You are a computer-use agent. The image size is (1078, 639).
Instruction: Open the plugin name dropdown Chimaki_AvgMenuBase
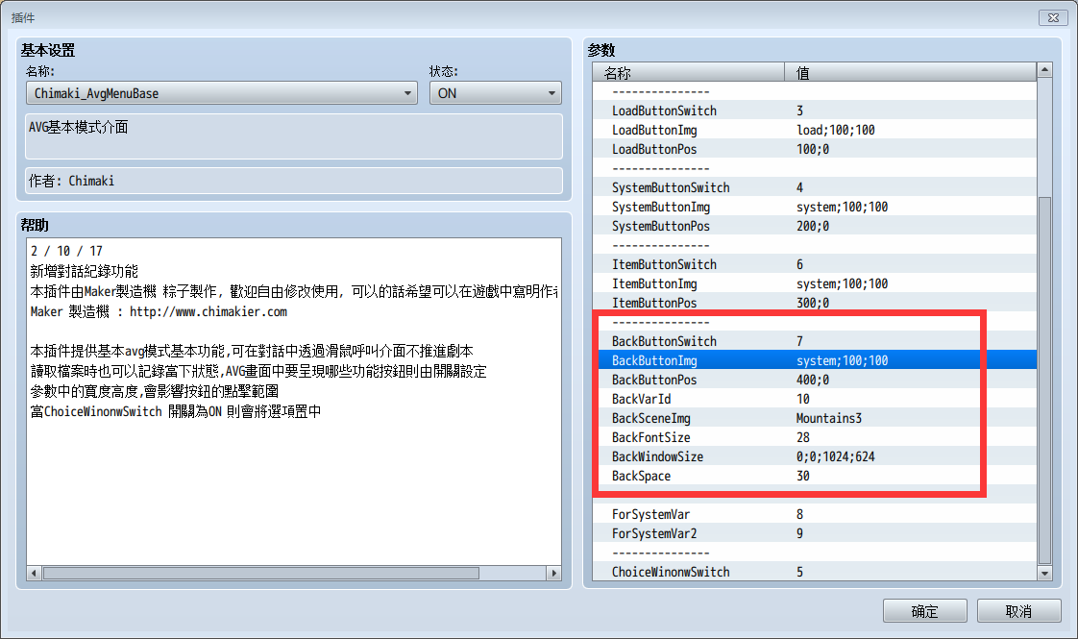tap(221, 93)
